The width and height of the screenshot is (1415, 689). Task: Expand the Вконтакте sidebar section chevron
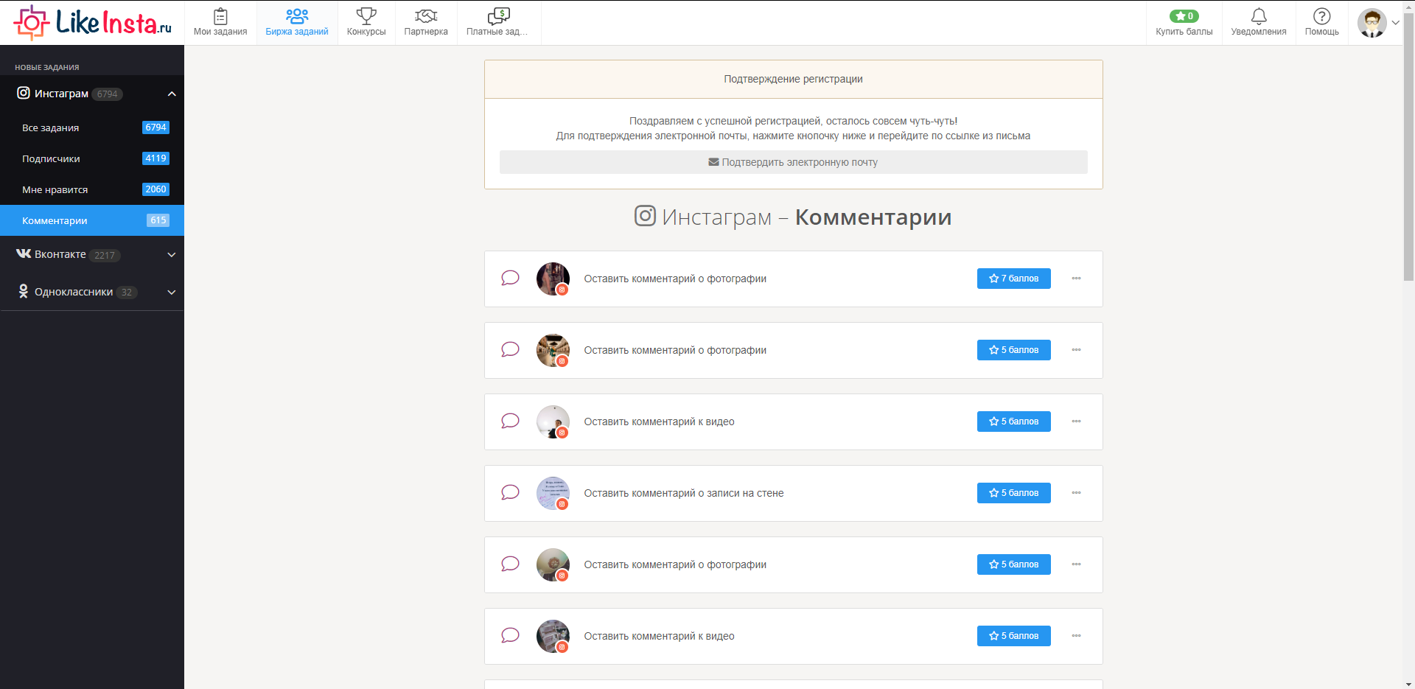point(172,255)
